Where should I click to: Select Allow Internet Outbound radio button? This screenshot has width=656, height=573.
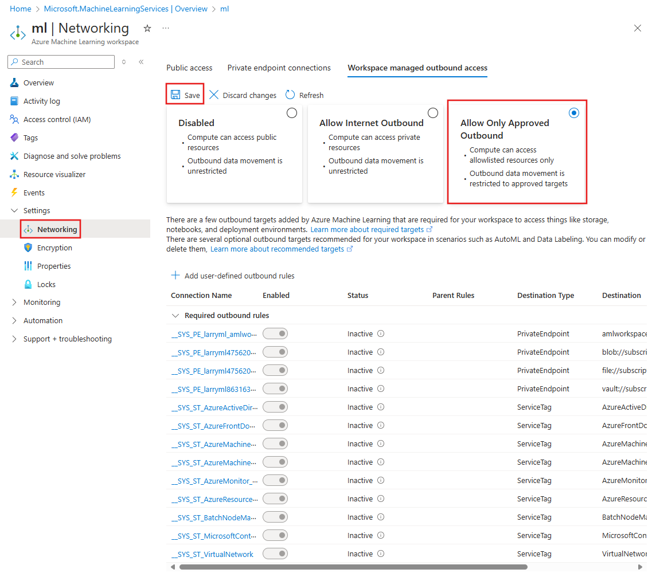click(433, 113)
